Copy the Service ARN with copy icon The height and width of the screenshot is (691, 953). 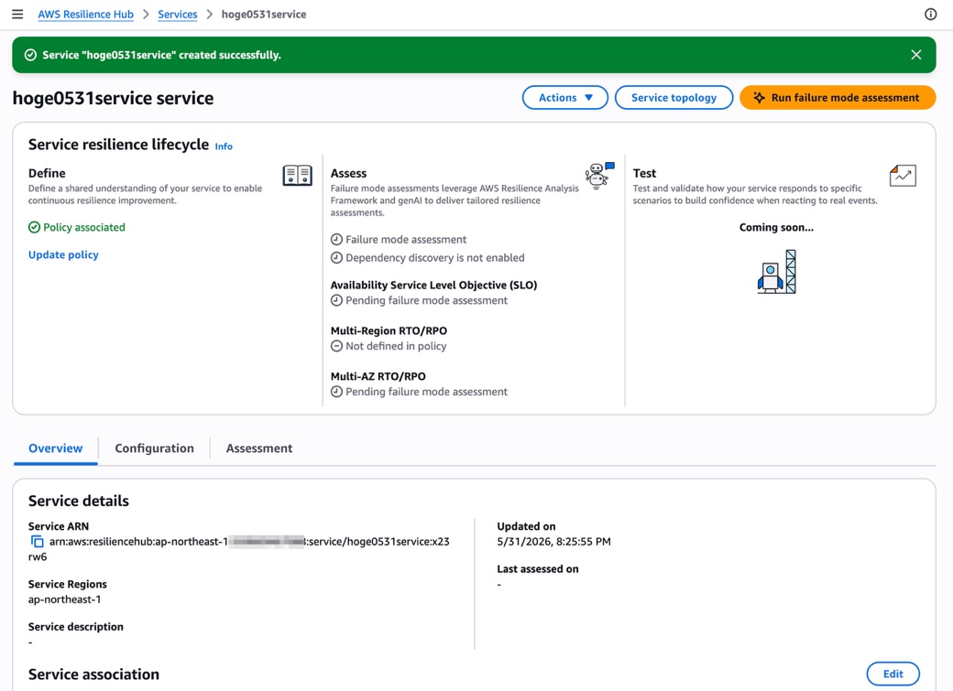37,542
